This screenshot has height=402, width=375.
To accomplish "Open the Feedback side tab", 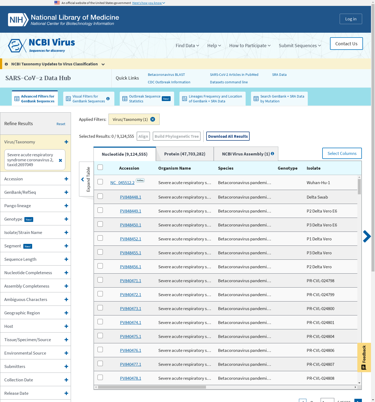I will pyautogui.click(x=364, y=357).
